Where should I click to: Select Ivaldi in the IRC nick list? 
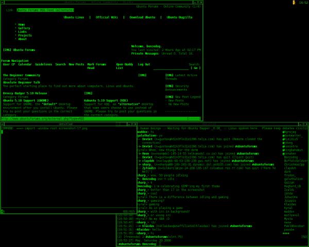[x=289, y=190]
